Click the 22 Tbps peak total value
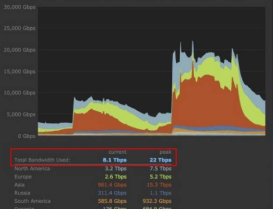 pyautogui.click(x=161, y=160)
